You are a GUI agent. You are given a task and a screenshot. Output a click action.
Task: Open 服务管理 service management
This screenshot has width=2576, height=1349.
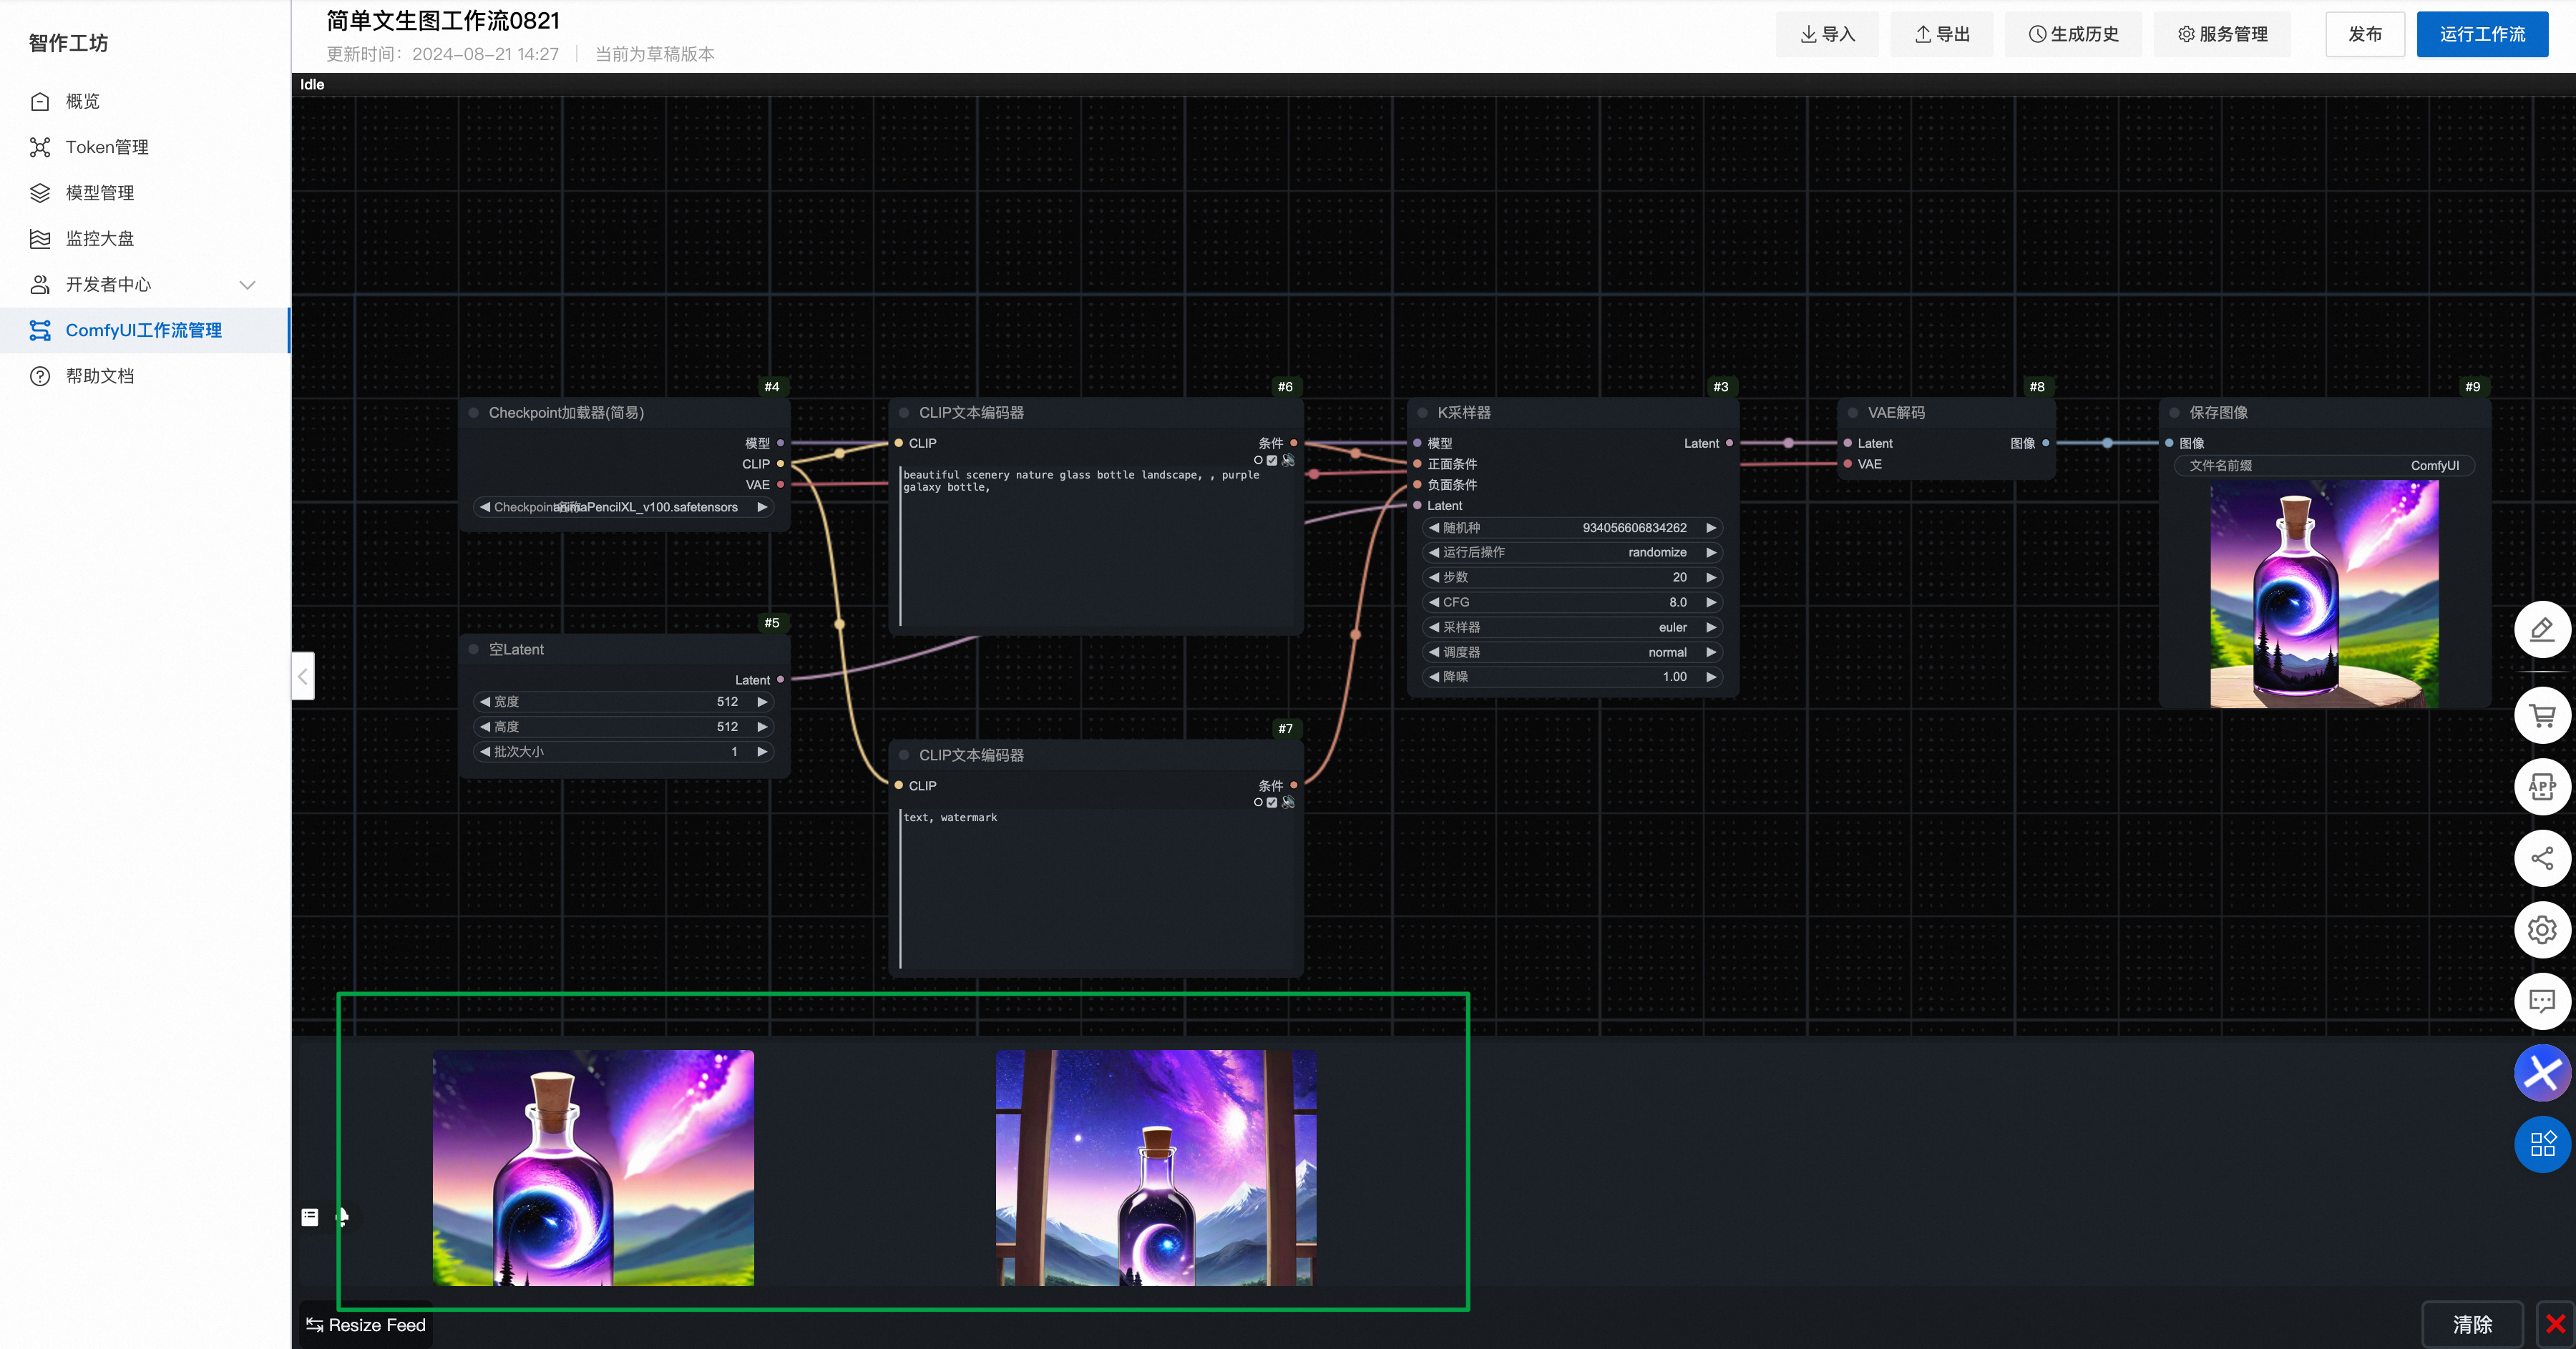coord(2222,34)
